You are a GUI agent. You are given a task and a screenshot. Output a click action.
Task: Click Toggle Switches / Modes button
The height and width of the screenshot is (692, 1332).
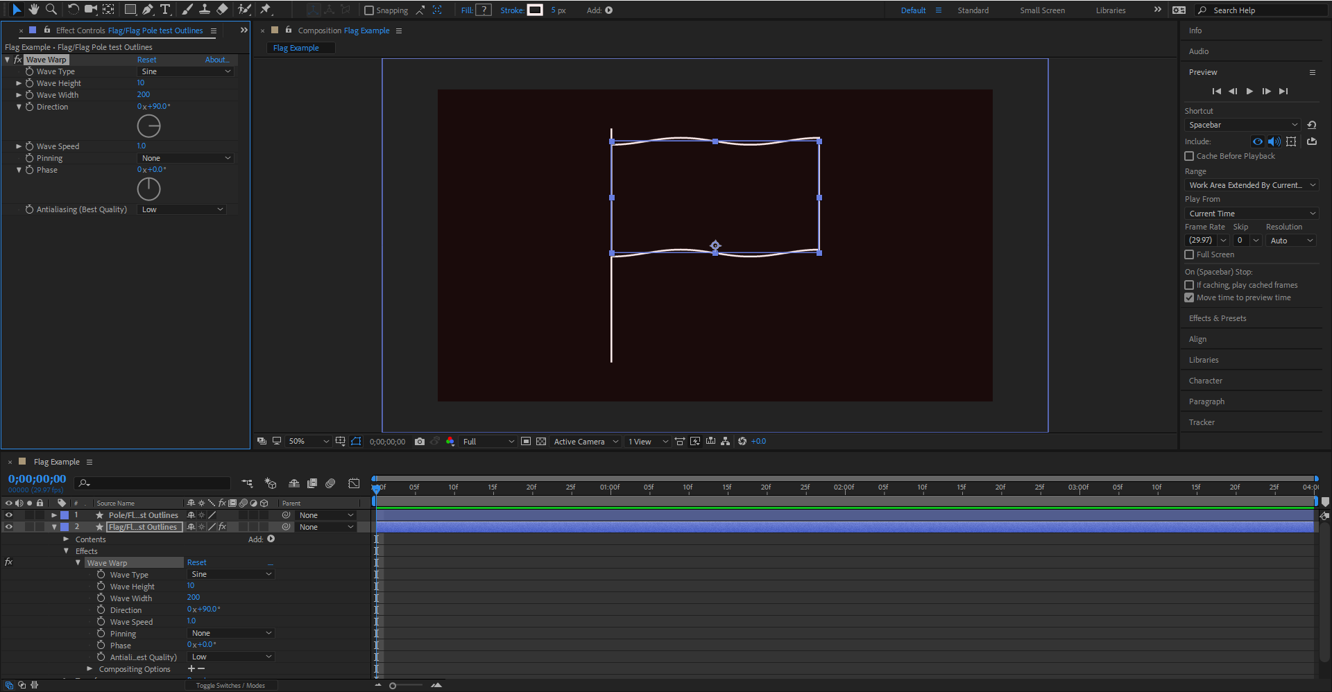coord(230,686)
